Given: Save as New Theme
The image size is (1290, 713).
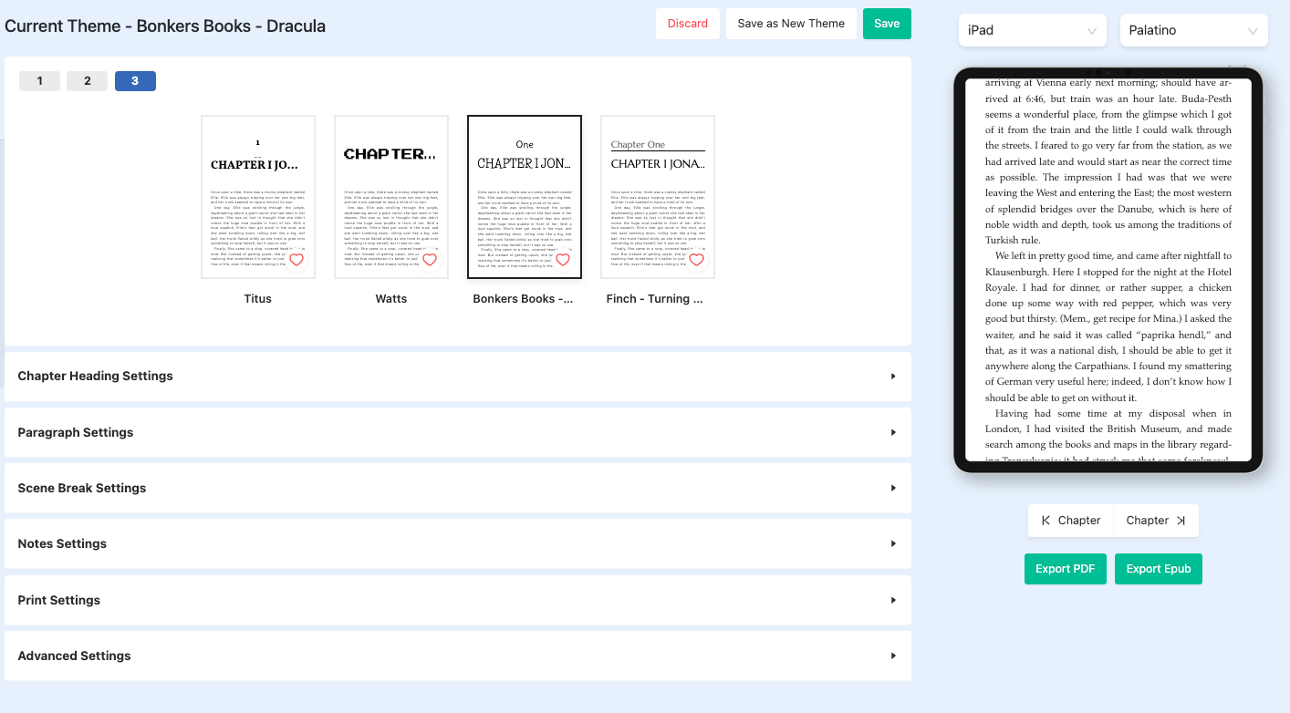Looking at the screenshot, I should click(x=791, y=23).
